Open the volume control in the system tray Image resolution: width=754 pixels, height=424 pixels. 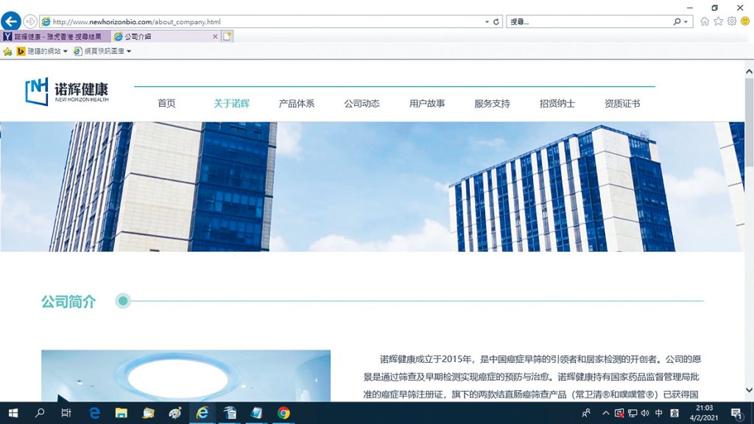click(x=644, y=413)
